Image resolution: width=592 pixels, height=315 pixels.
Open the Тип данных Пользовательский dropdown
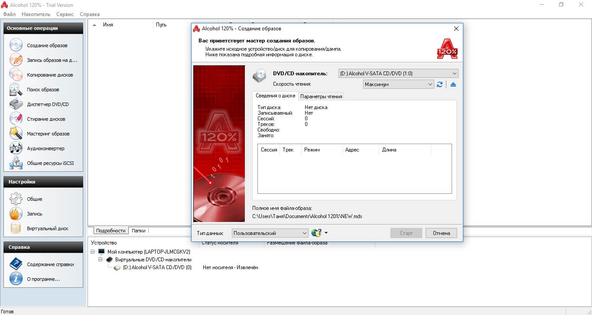point(270,233)
